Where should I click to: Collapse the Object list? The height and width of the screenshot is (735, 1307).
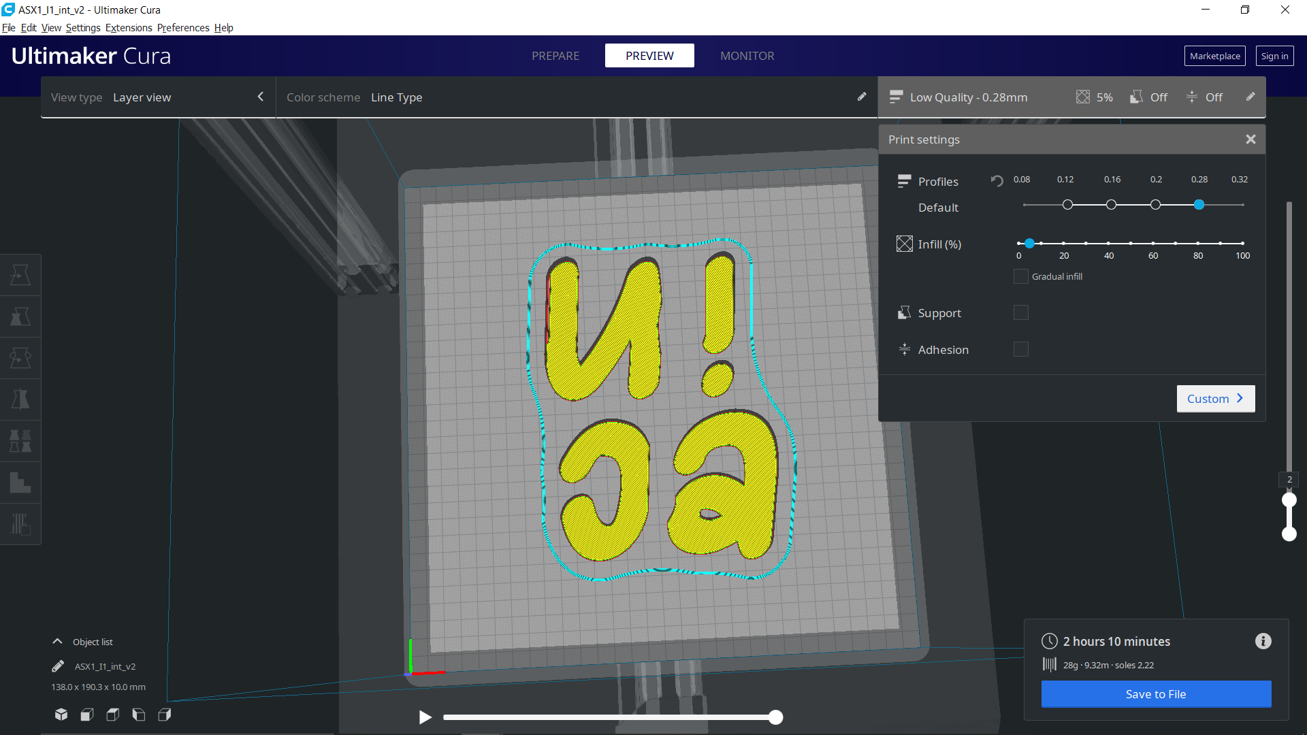(58, 642)
